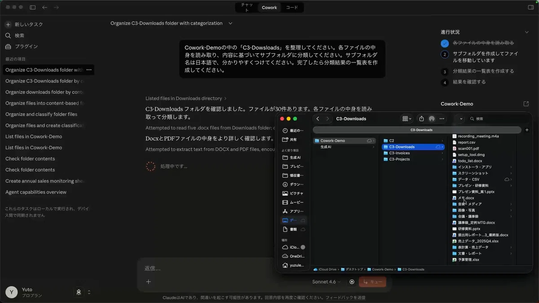Image resolution: width=539 pixels, height=303 pixels.
Task: Click デスクトップ in Finder path bar
Action: coord(351,269)
